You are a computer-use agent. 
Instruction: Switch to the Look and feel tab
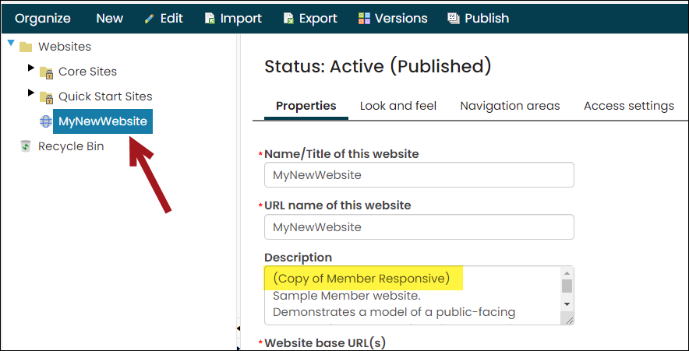coord(398,106)
